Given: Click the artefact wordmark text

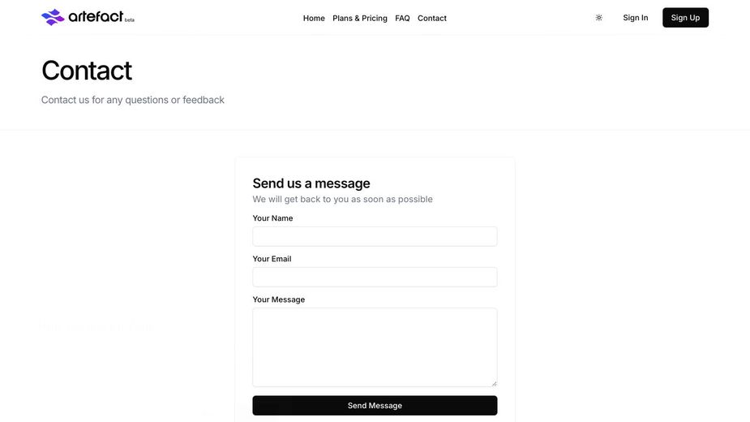Looking at the screenshot, I should tap(95, 16).
